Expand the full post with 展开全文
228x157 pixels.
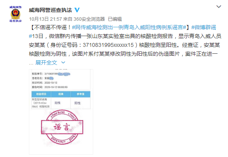(x=46, y=63)
